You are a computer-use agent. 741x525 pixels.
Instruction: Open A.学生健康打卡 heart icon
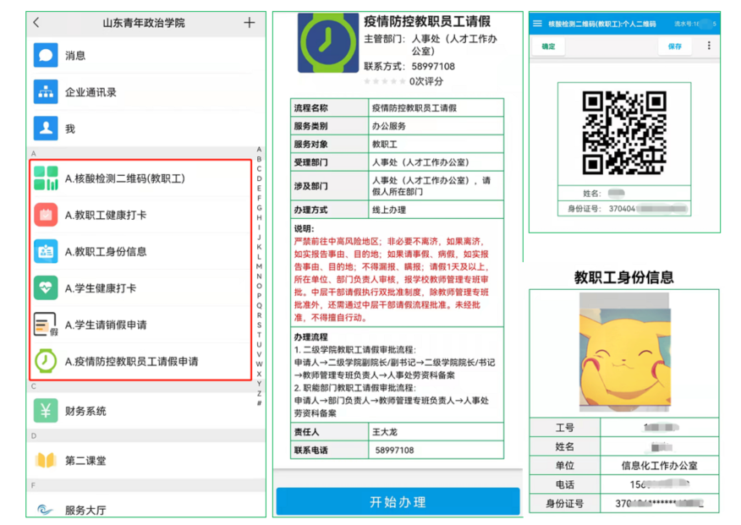[46, 288]
